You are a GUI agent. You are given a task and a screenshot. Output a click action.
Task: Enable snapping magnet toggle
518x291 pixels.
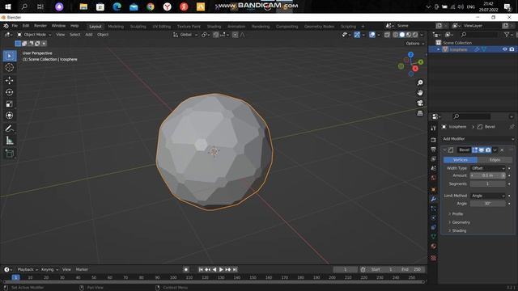point(216,35)
